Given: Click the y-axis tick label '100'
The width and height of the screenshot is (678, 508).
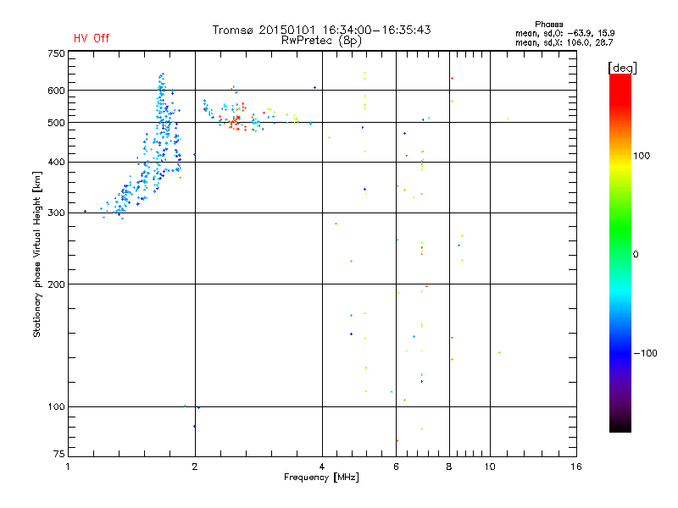Looking at the screenshot, I should [56, 407].
